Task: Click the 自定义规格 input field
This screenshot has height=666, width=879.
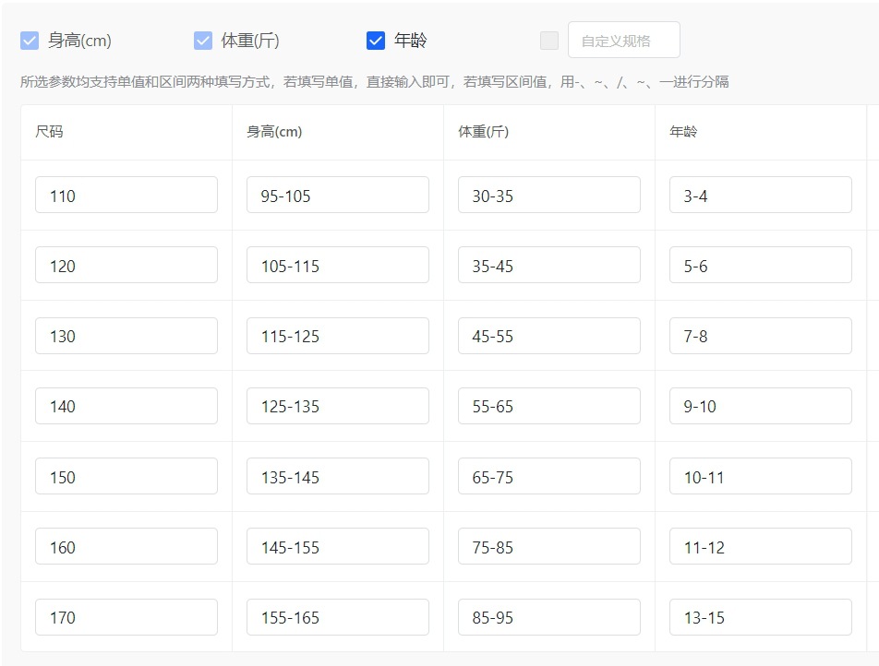Action: (x=624, y=41)
